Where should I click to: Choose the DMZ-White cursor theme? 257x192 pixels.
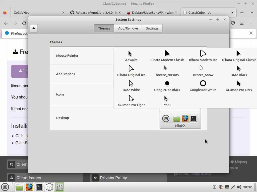[131, 86]
